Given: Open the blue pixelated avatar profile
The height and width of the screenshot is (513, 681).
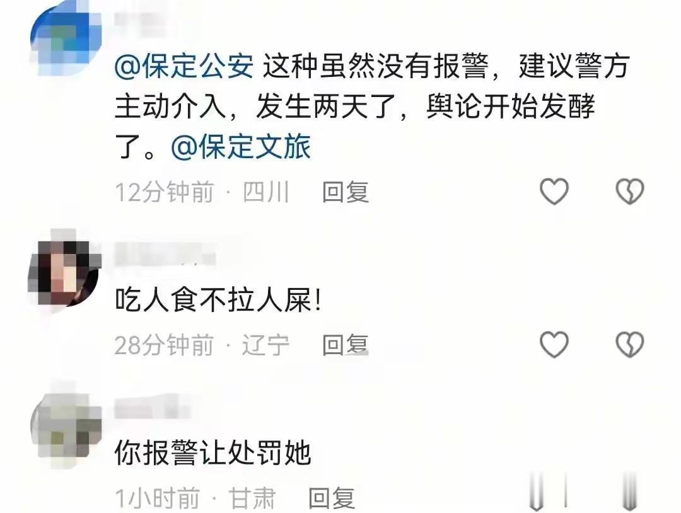Looking at the screenshot, I should 66,40.
